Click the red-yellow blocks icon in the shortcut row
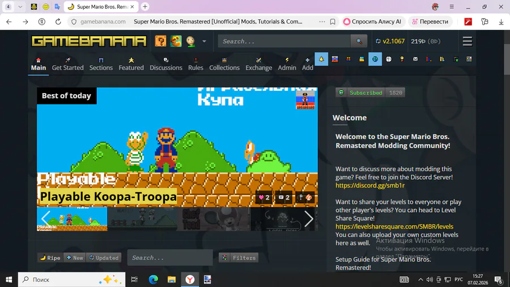Screen dimensions: 510x287 348,59
